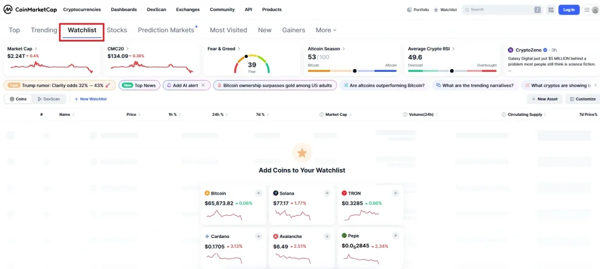This screenshot has width=600, height=269.
Task: Open the Exchanges menu in the top navigation
Action: [x=188, y=9]
